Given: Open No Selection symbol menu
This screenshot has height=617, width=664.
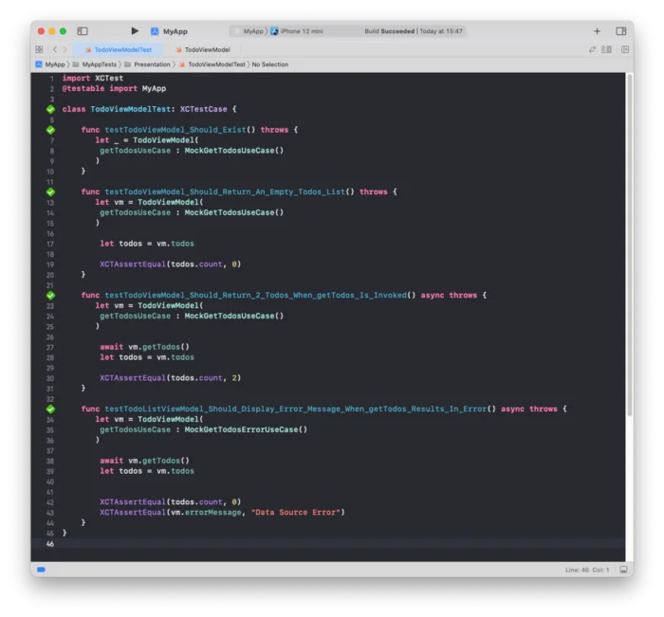Looking at the screenshot, I should pyautogui.click(x=270, y=64).
